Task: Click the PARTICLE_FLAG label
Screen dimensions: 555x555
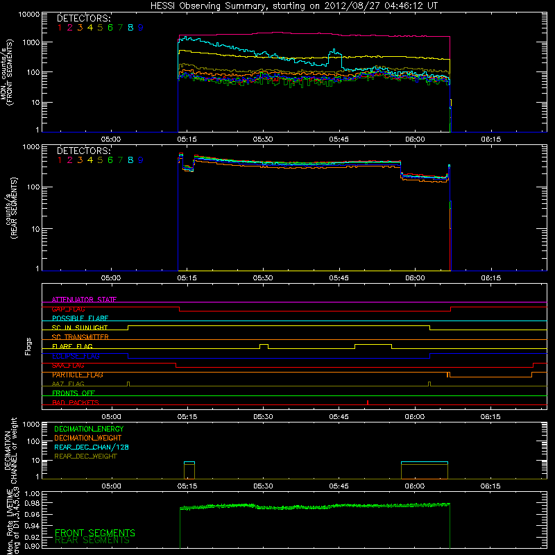Action: [x=78, y=375]
